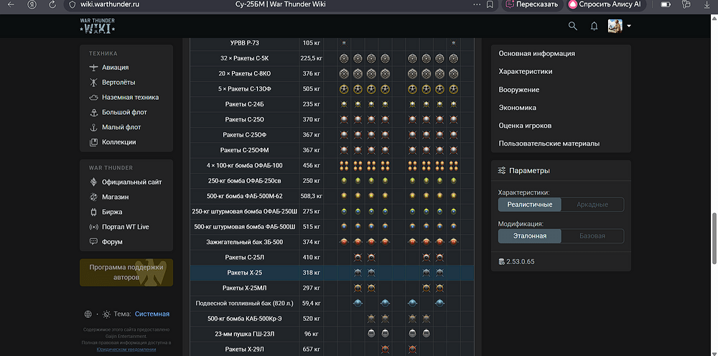
Task: Click the Магазин store link
Action: pyautogui.click(x=115, y=197)
